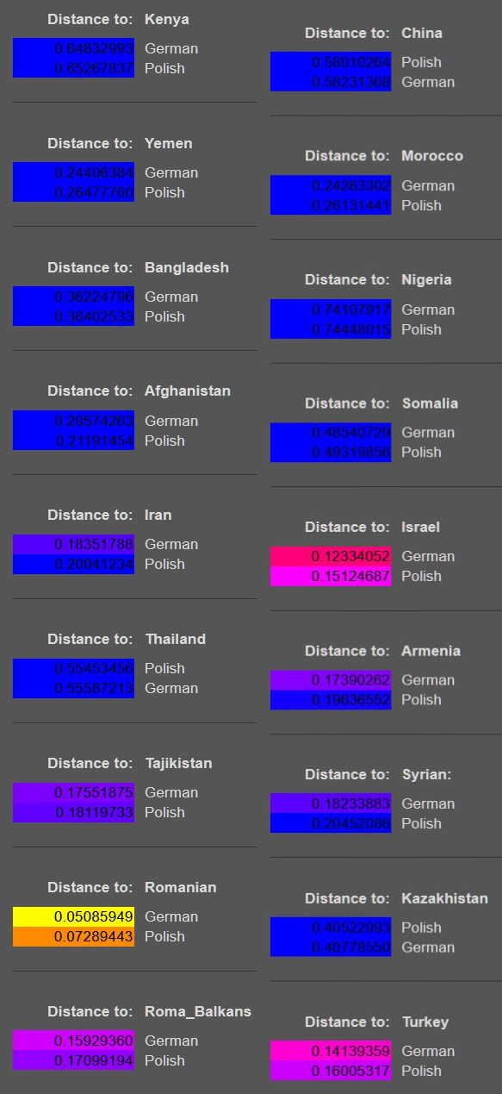Click the Afghanistan heading label
Screen dimensions: 502x1094
188,391
